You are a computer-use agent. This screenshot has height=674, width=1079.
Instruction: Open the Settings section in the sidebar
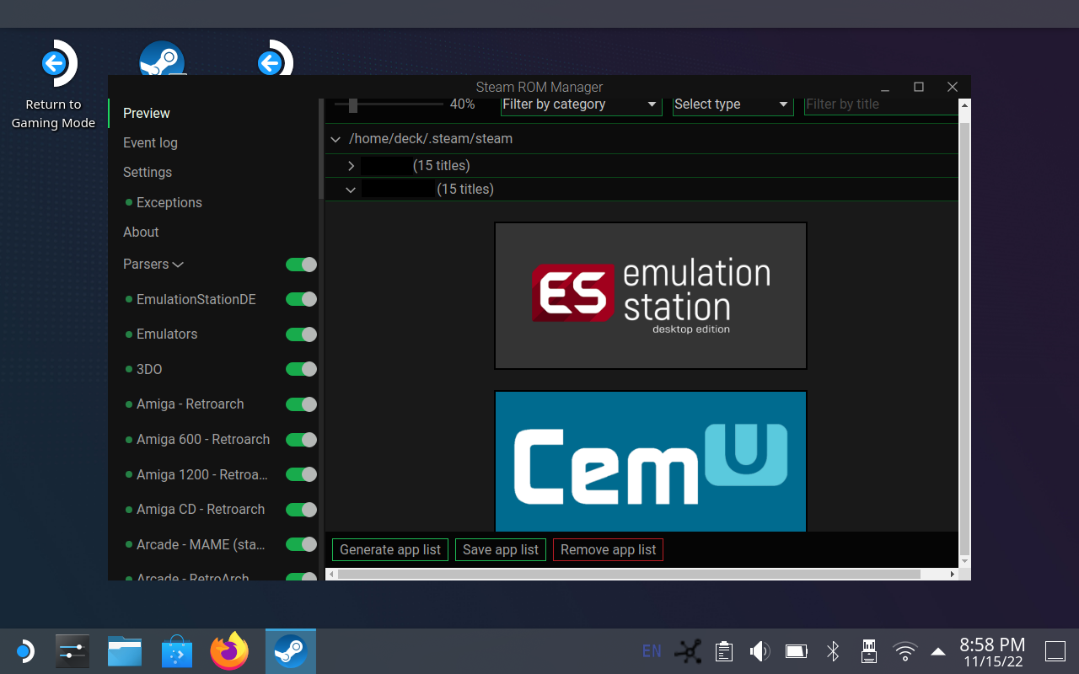coord(147,172)
